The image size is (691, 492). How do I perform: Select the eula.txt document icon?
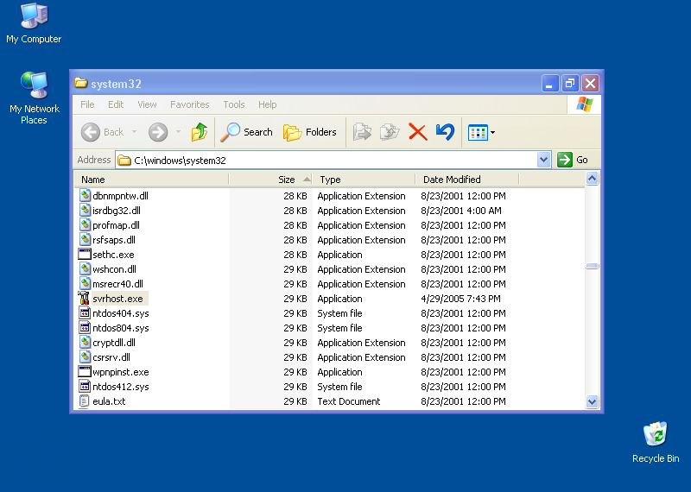tap(84, 401)
